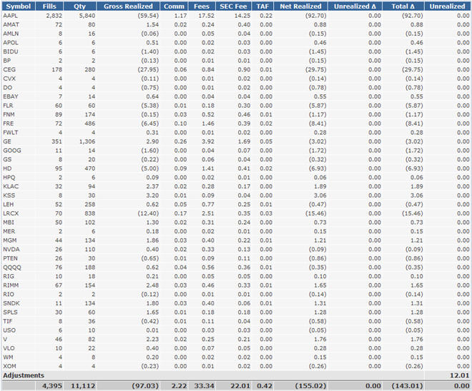
Task: Click the LRCX symbol cell
Action: coord(11,213)
